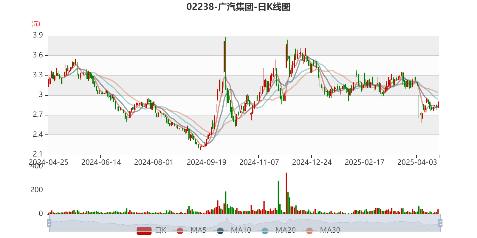The image size is (477, 238).
Task: Click the right handle of the zoom slider
Action: [x=440, y=223]
